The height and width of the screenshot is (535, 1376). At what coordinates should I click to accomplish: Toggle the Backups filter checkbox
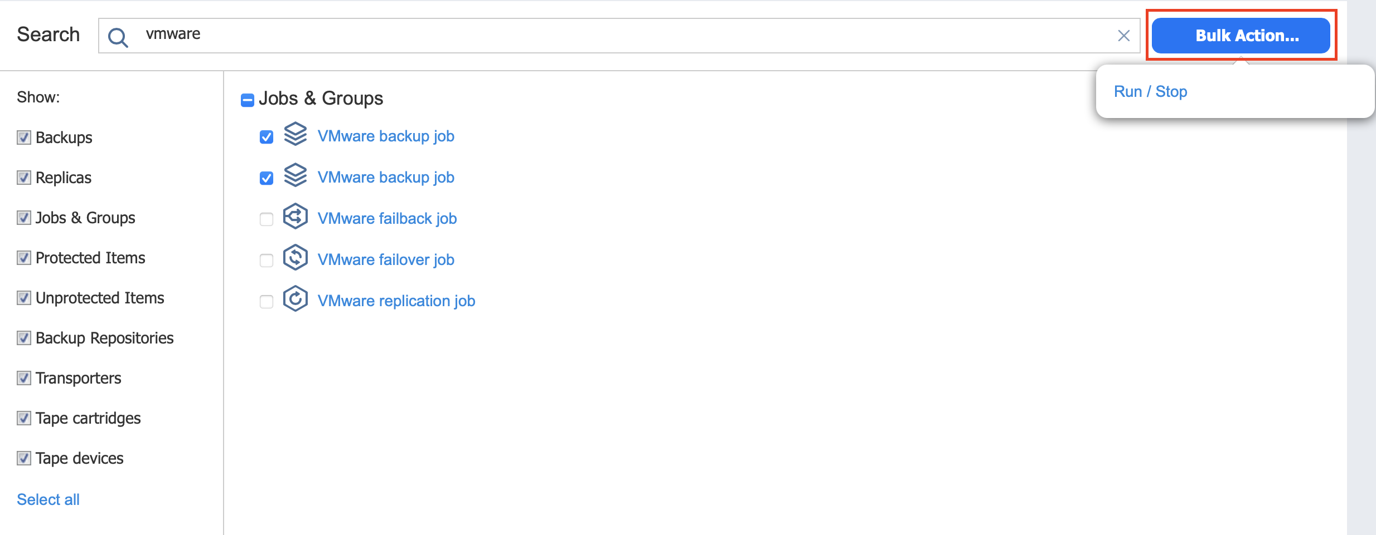(x=24, y=138)
